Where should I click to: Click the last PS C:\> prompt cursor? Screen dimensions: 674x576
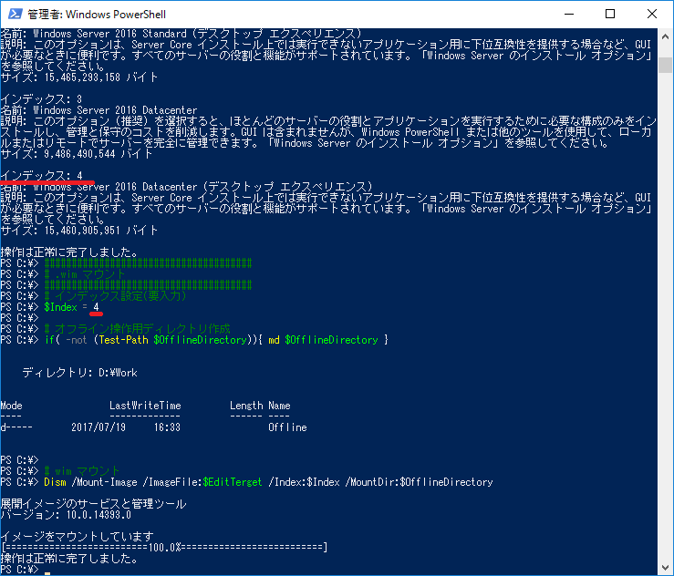(x=47, y=571)
